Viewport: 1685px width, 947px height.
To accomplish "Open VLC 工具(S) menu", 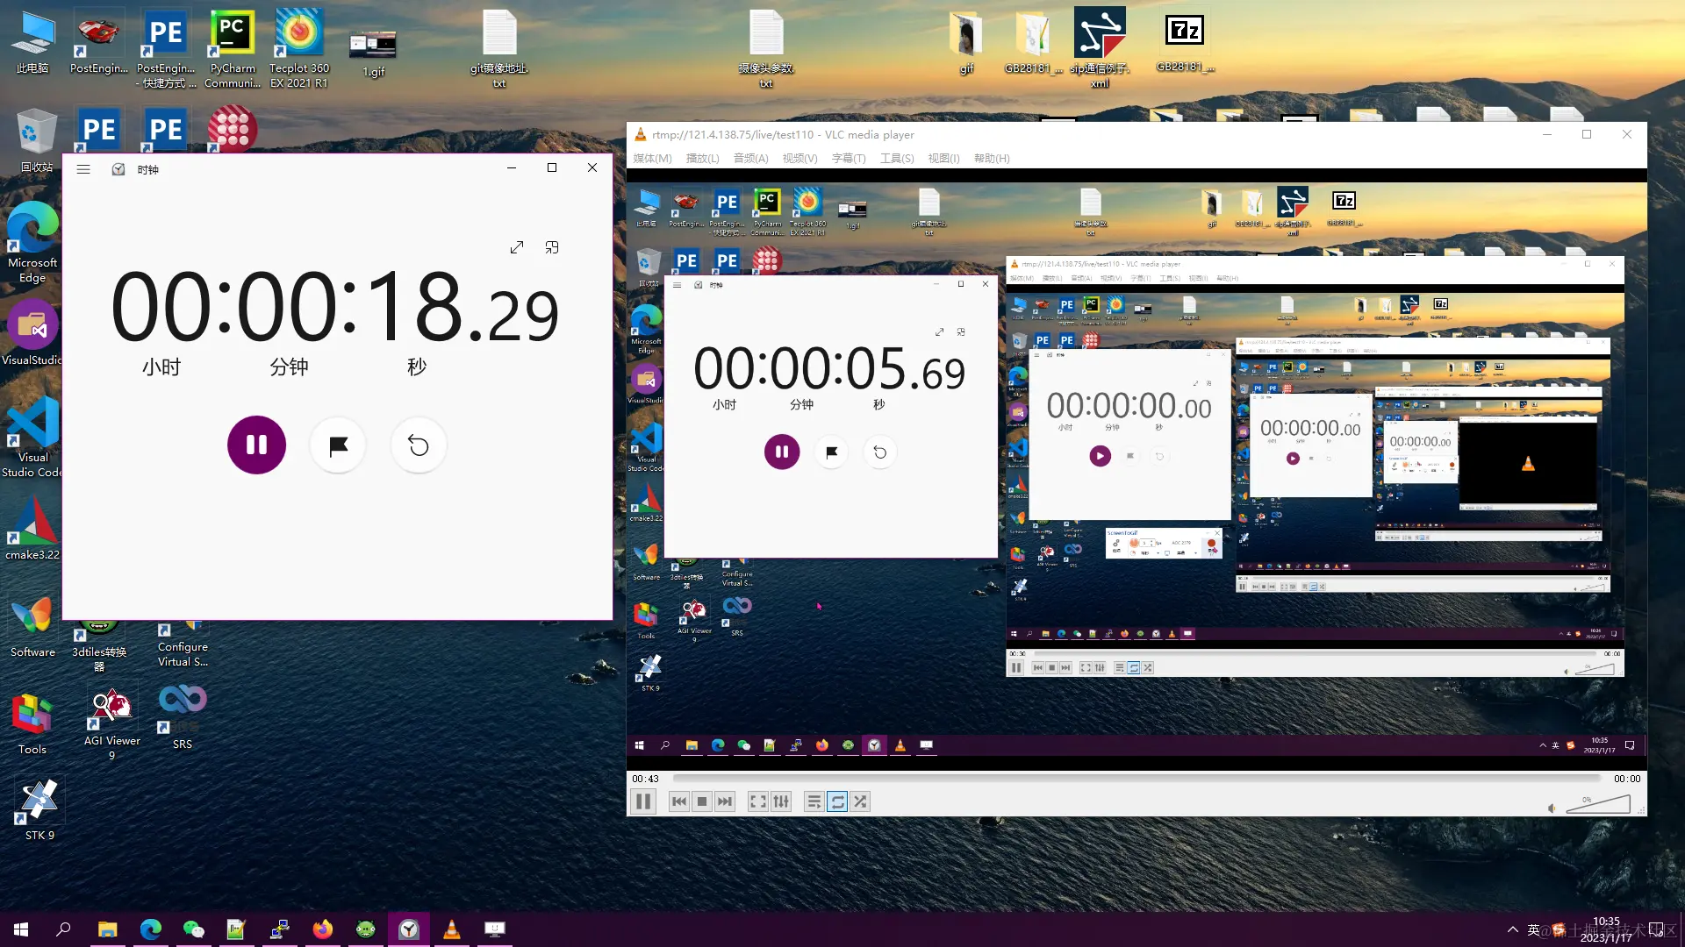I will [897, 159].
